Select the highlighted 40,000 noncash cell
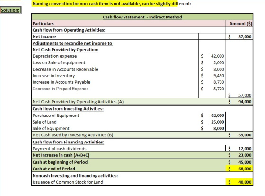This screenshot has width=265, height=196. (239, 182)
